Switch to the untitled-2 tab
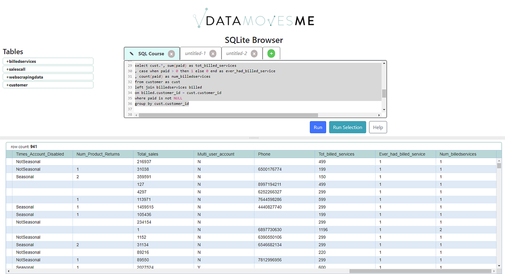505x274 pixels. 238,53
